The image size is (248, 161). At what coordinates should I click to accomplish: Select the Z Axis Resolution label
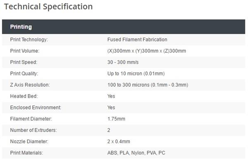click(x=30, y=85)
